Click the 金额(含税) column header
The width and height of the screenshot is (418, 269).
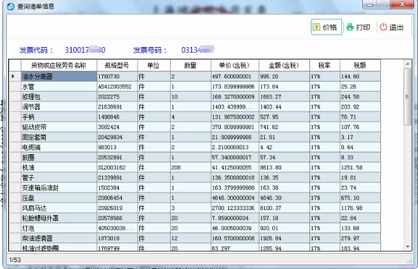[x=284, y=65]
